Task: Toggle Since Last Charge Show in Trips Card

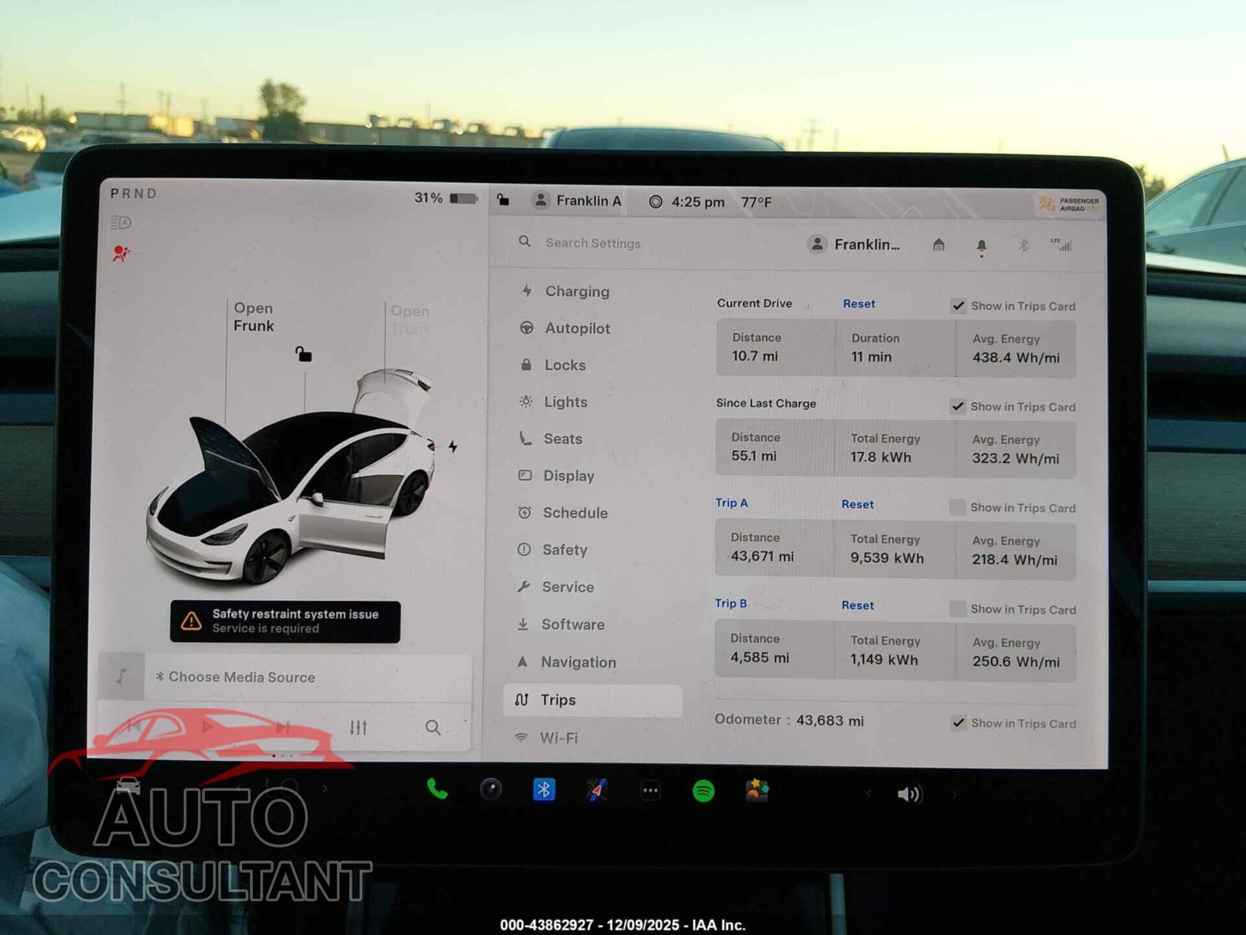Action: click(957, 406)
